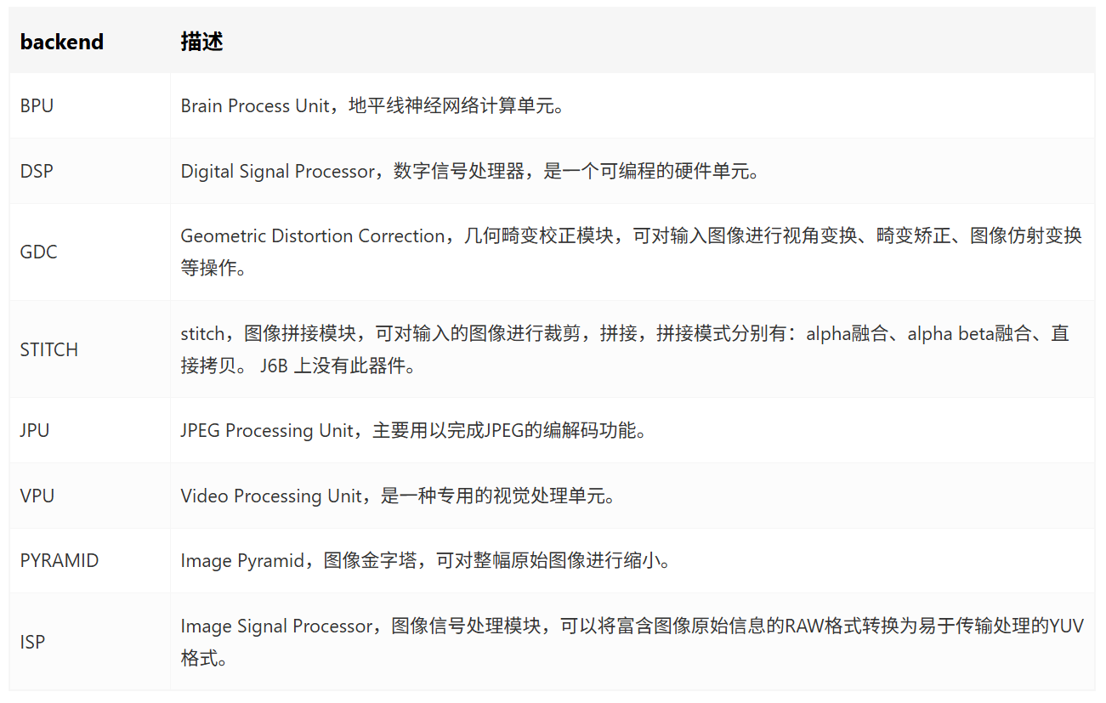Click the 'Image Pyramid' description text
Screen dimensions: 1106x703
[242, 561]
